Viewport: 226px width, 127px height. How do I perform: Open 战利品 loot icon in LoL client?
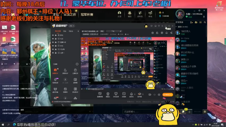tap(140, 14)
